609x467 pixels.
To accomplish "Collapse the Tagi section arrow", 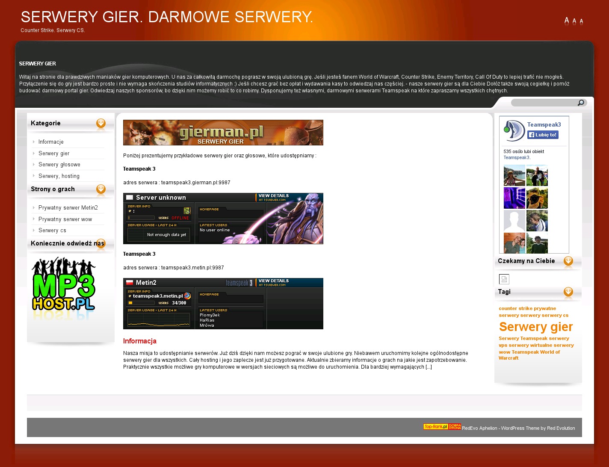I will (x=568, y=292).
